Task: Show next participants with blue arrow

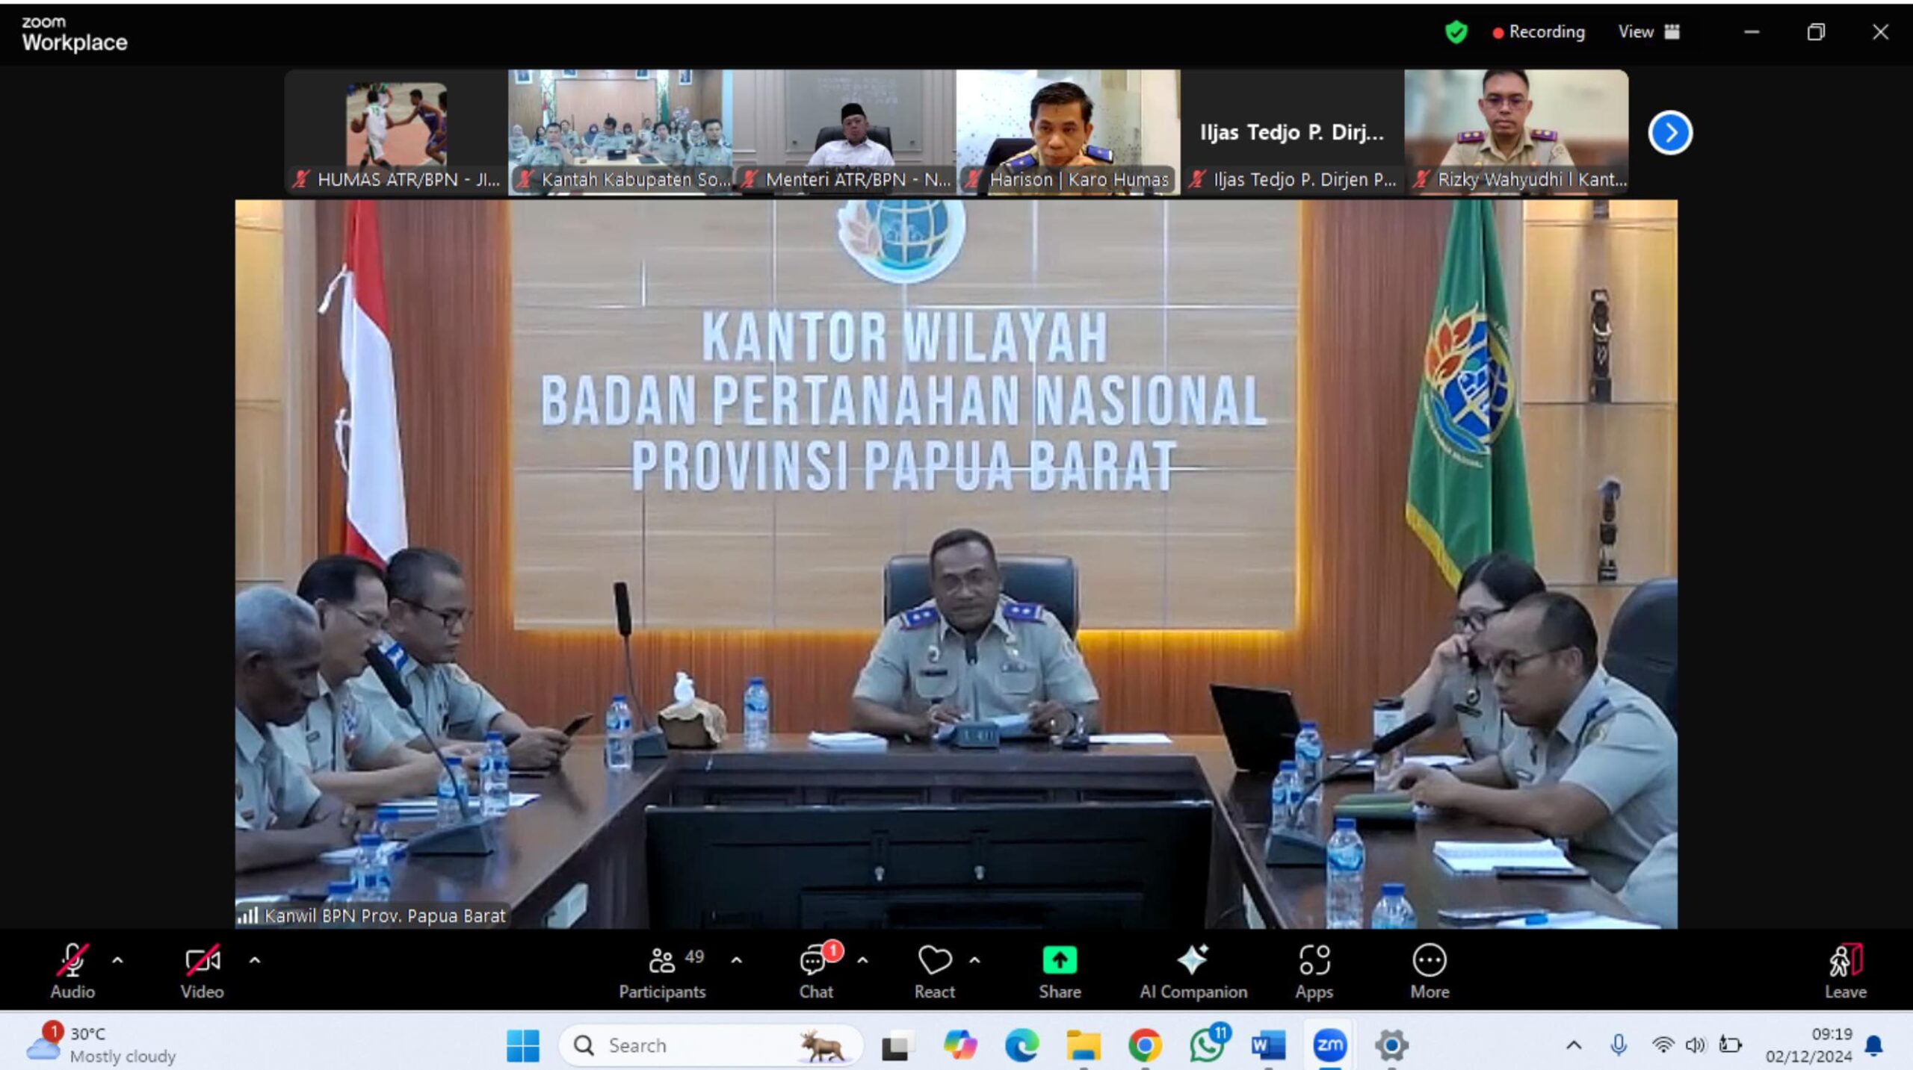Action: point(1669,133)
